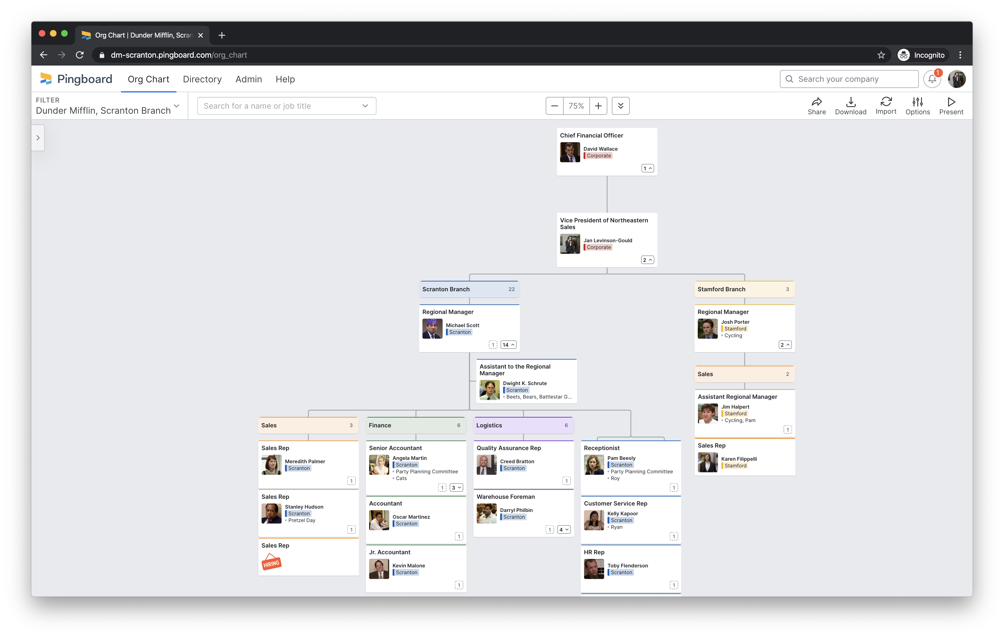This screenshot has width=1004, height=638.
Task: Switch to the Org Chart tab
Action: click(x=148, y=79)
